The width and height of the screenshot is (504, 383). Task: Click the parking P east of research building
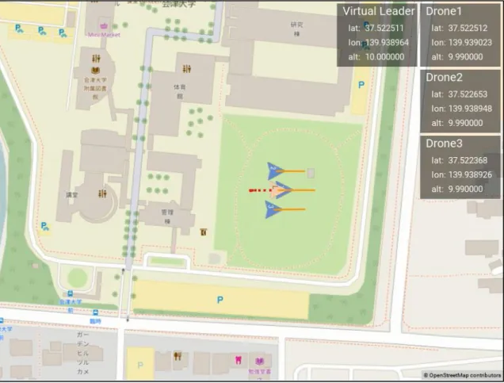361,85
